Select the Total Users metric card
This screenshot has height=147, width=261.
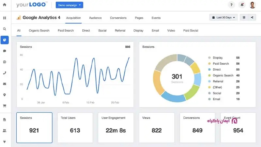coord(75,127)
